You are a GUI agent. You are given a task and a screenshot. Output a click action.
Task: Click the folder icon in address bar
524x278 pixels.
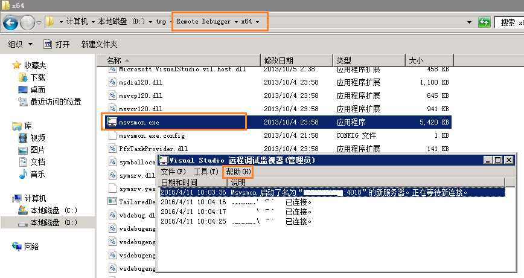pyautogui.click(x=50, y=22)
